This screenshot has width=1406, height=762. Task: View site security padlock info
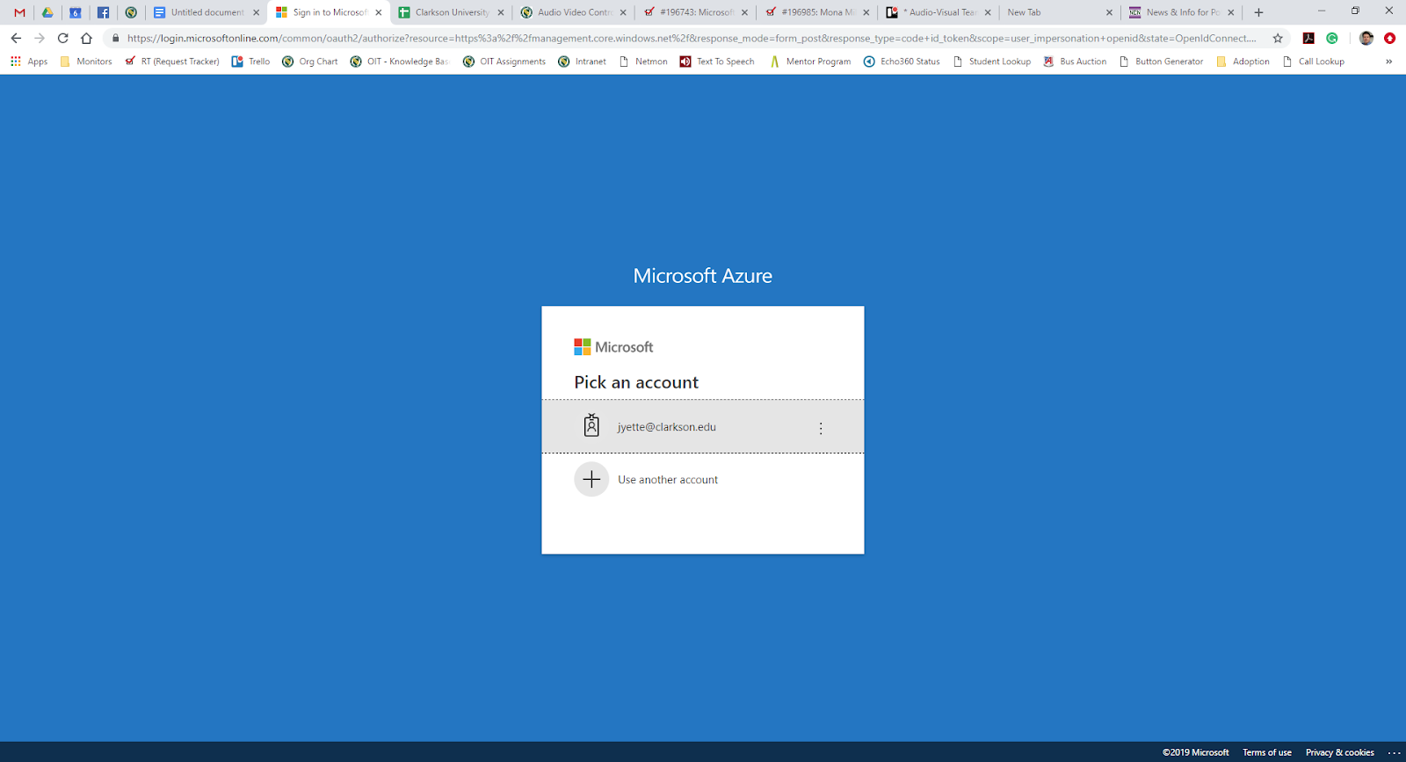(115, 38)
